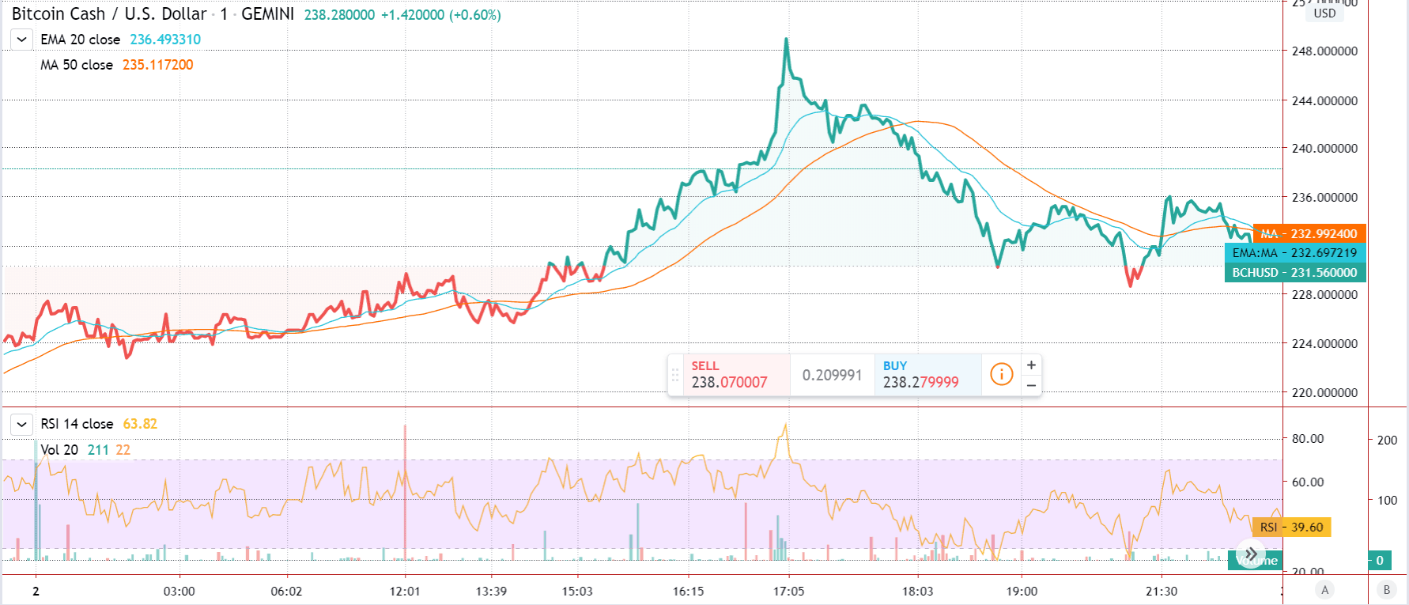
Task: Increase order quantity with plus button
Action: coord(1031,365)
